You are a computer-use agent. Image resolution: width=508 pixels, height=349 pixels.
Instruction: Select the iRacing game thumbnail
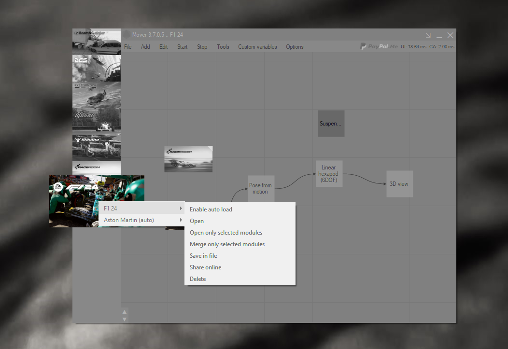coord(97,147)
